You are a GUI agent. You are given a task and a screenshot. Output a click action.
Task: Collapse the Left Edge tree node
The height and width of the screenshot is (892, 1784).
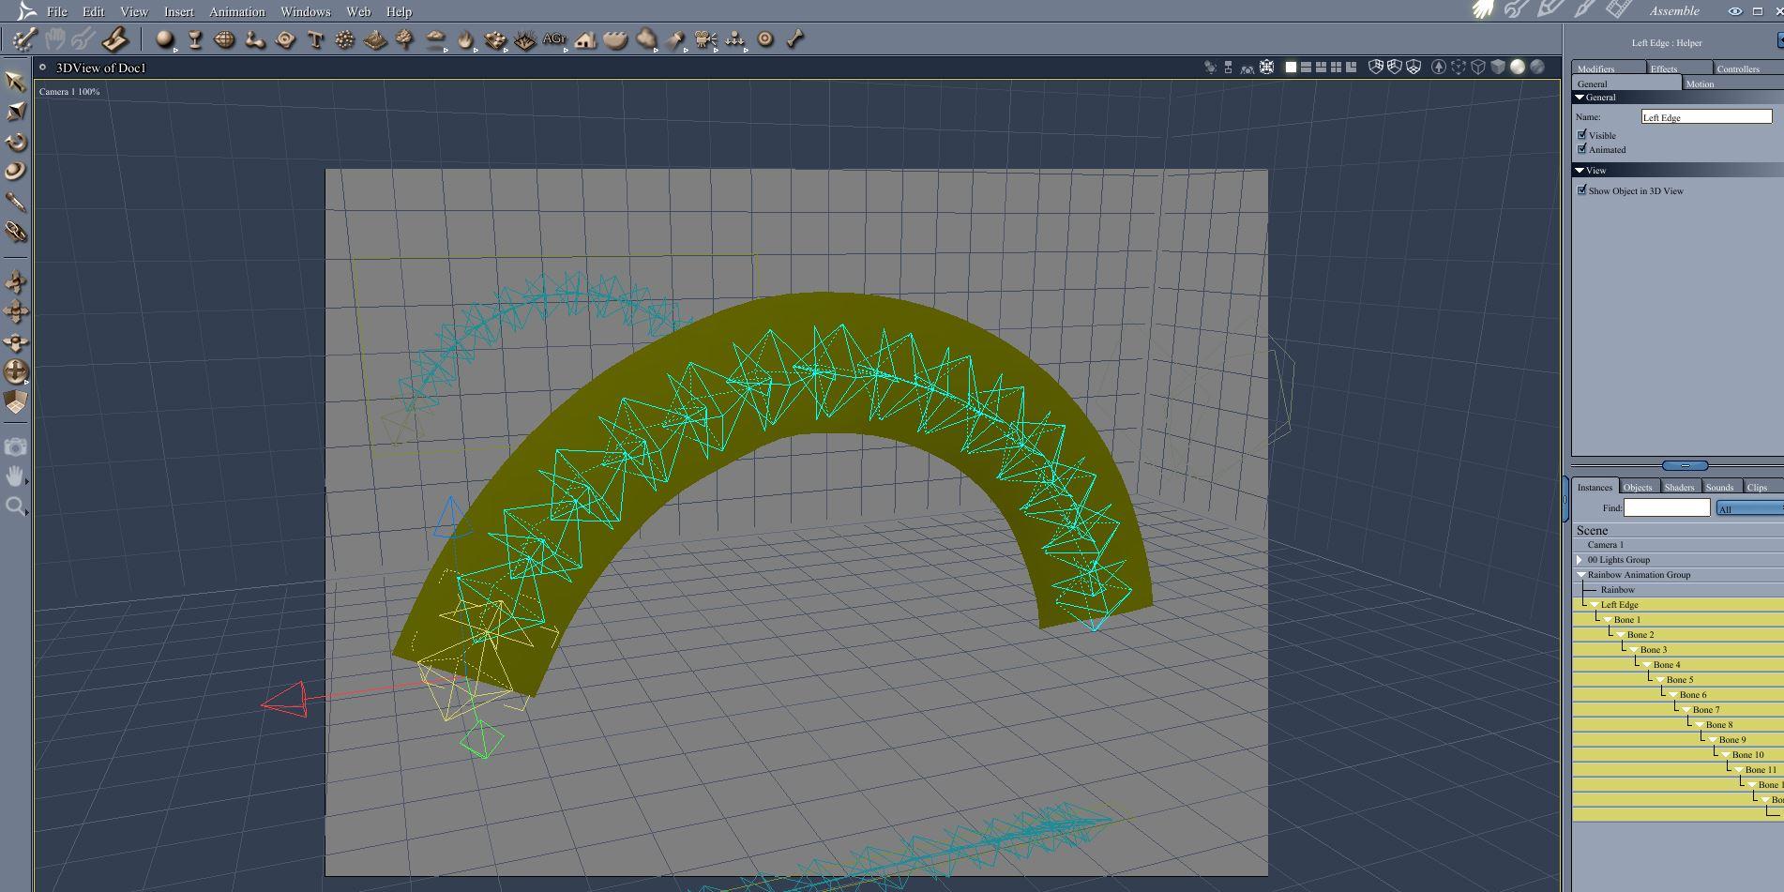pyautogui.click(x=1595, y=605)
